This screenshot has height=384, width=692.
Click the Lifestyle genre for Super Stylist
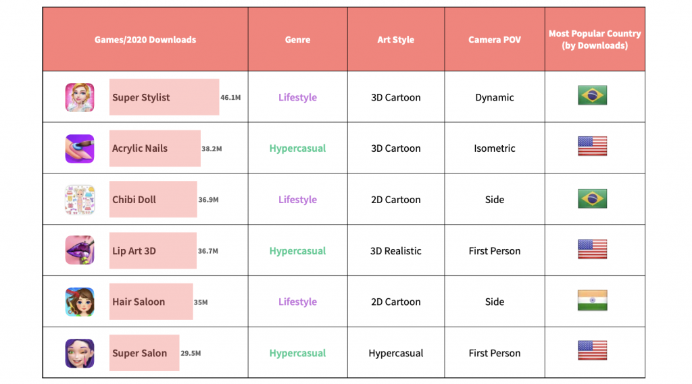pyautogui.click(x=297, y=97)
